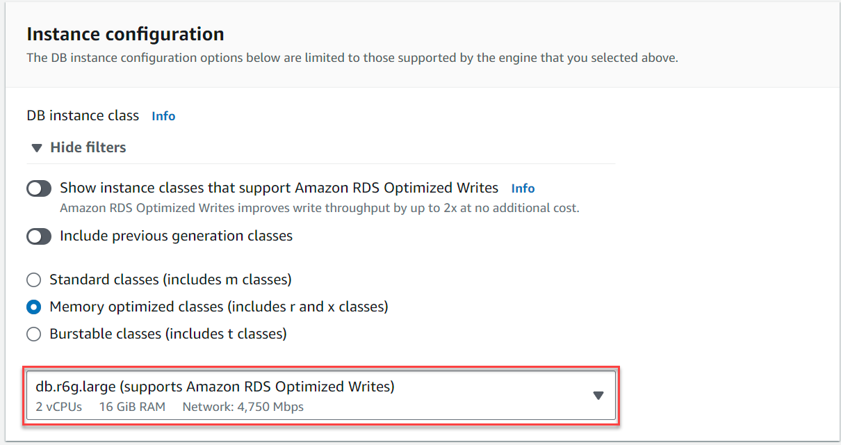Screen dimensions: 841x445
Task: Open the DB instance class Info tooltip
Action: click(163, 115)
